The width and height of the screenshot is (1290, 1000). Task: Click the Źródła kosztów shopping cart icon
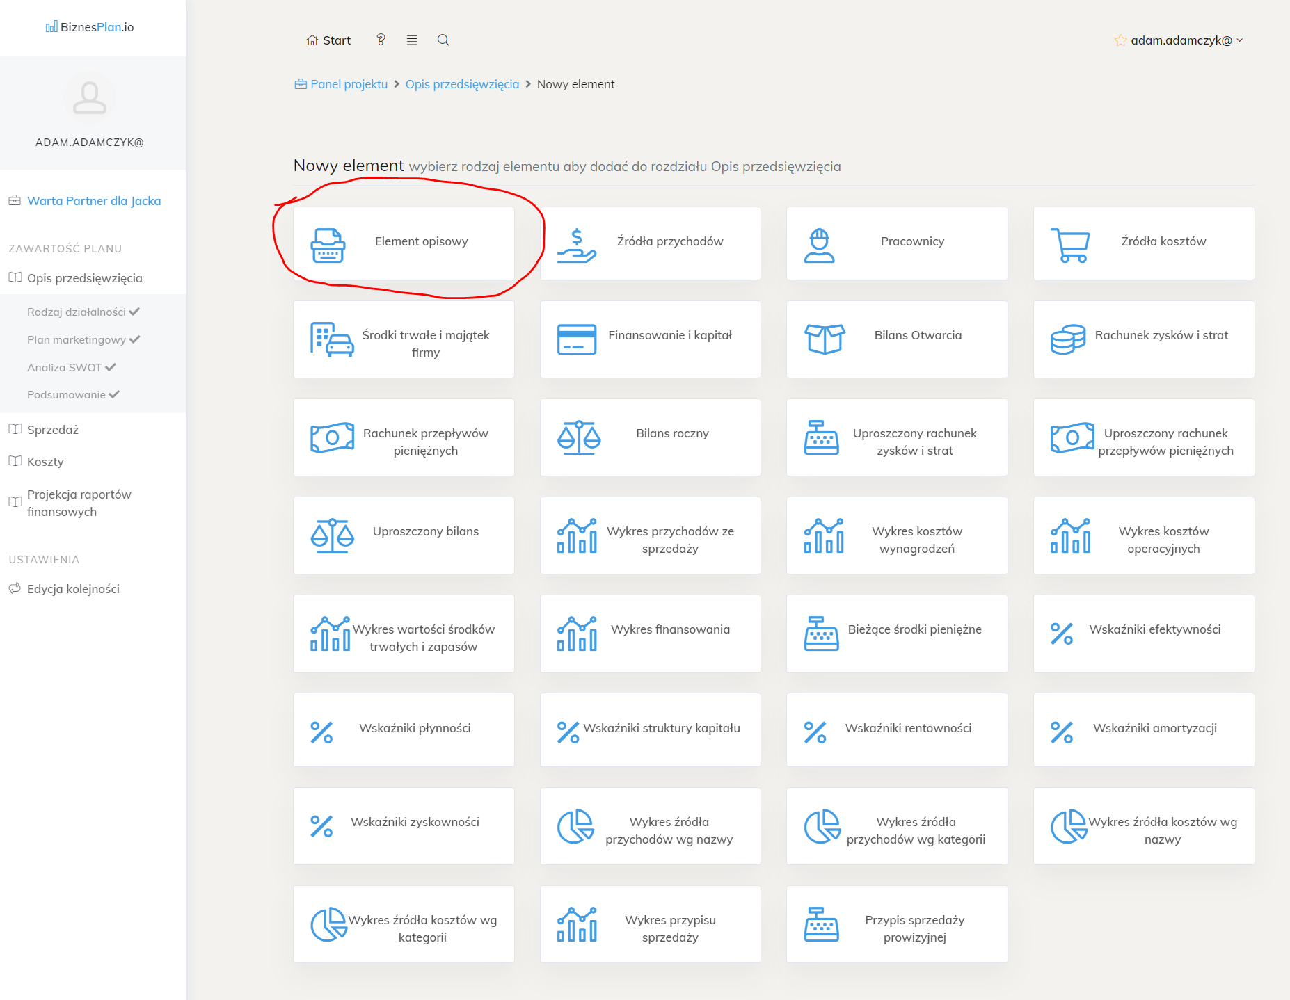coord(1070,245)
